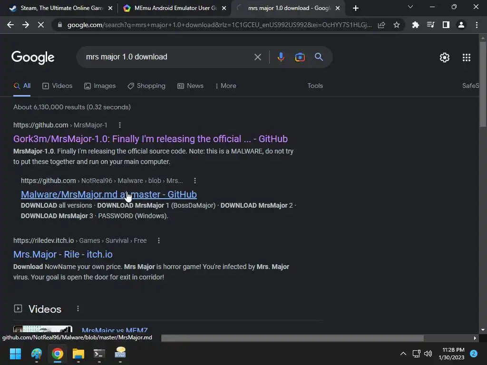487x365 pixels.
Task: Go to Google home via the logo
Action: 33,58
